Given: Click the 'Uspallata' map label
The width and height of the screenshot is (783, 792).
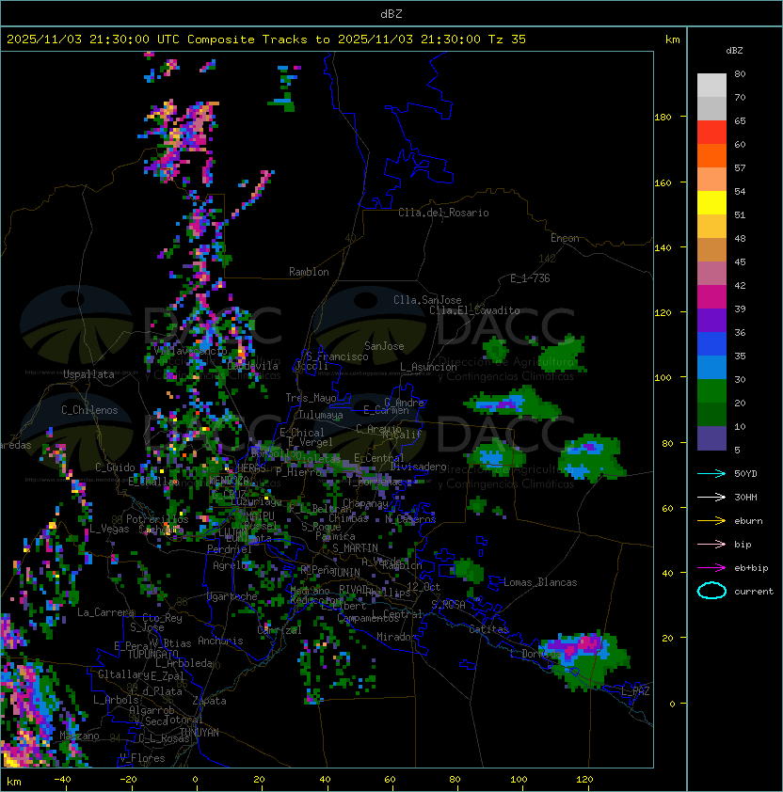Looking at the screenshot, I should tap(88, 374).
